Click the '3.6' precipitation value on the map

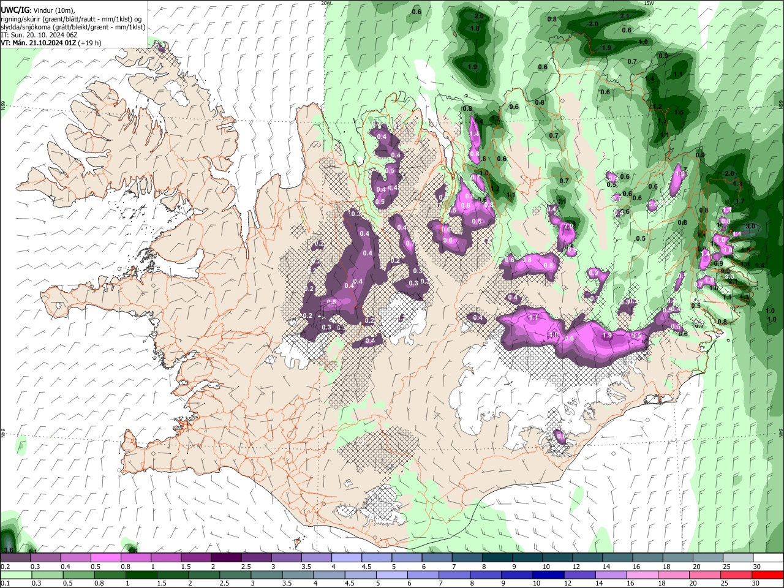9,550
